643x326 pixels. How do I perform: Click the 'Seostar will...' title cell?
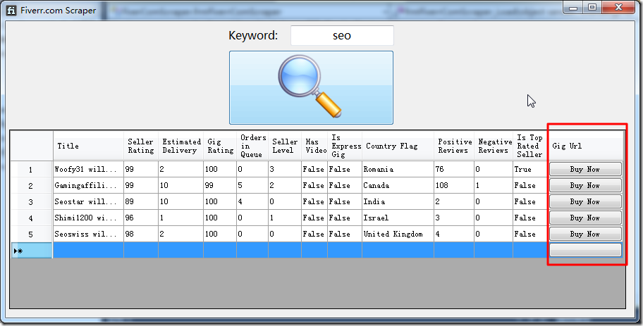88,201
